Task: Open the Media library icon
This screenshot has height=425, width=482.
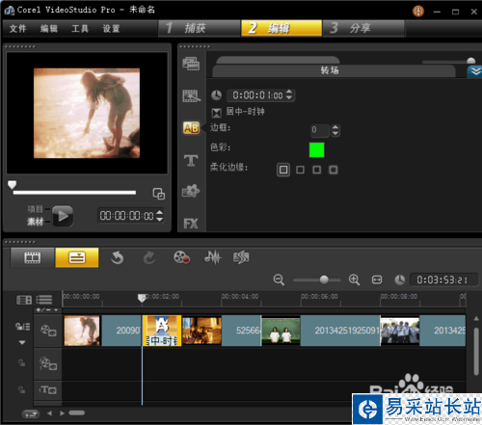Action: click(191, 64)
